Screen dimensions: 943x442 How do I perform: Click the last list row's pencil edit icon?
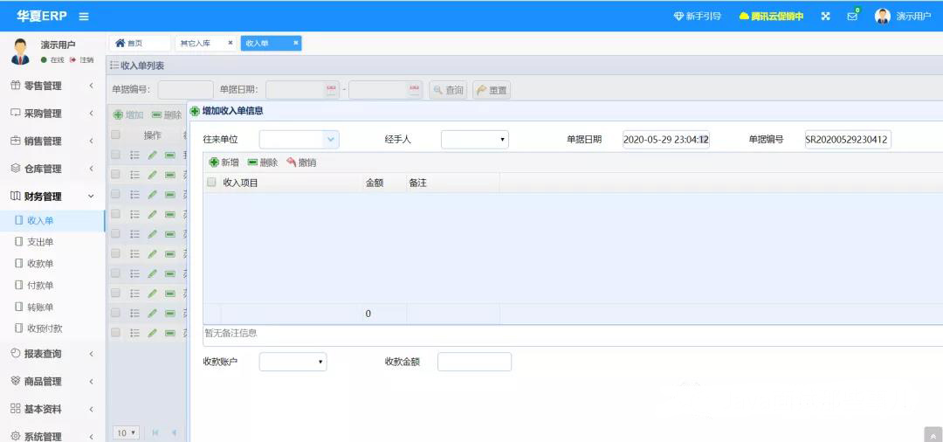152,333
